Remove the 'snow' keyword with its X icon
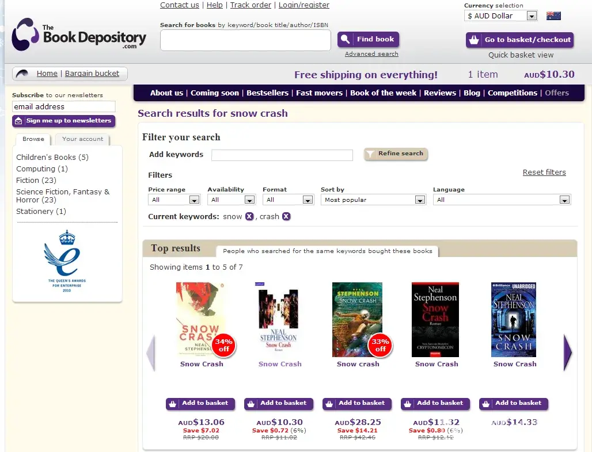The image size is (592, 452). coord(249,216)
